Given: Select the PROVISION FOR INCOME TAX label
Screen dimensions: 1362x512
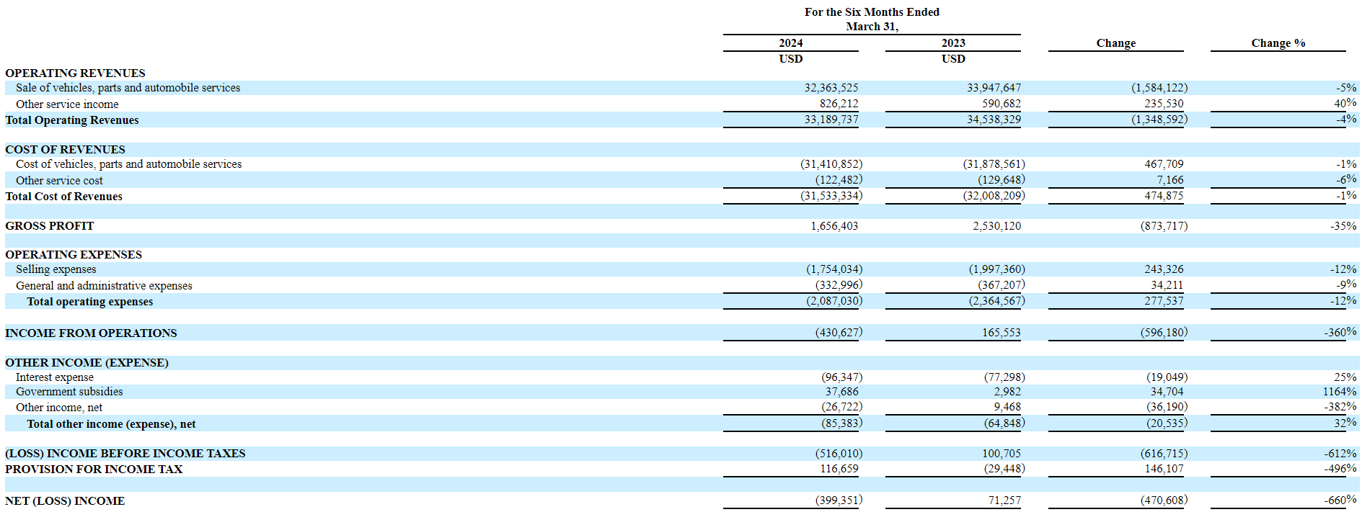Looking at the screenshot, I should point(94,469).
